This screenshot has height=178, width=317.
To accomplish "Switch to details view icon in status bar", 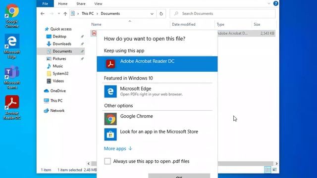I will click(x=267, y=170).
